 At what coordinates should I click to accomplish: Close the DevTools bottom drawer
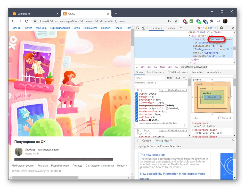(x=233, y=141)
